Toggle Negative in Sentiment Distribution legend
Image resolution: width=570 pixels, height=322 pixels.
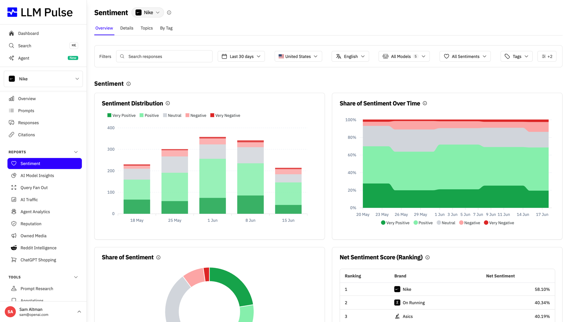click(196, 115)
